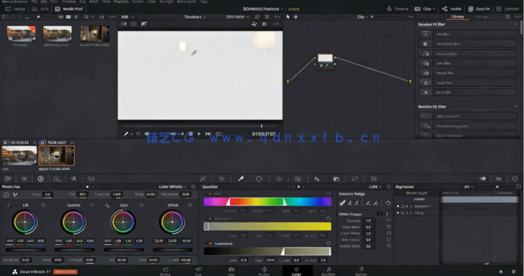Image resolution: width=524 pixels, height=276 pixels.
Task: Open the Keyframes All filter dropdown
Action: coord(469,187)
